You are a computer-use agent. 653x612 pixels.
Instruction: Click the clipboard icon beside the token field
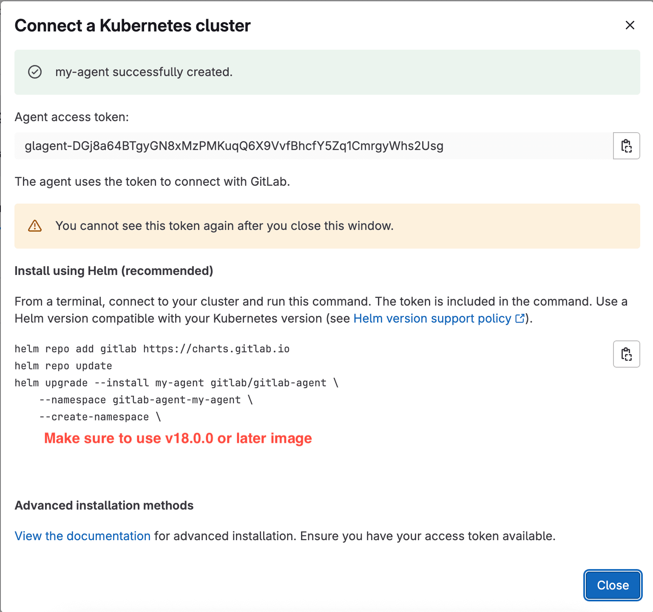(x=626, y=146)
